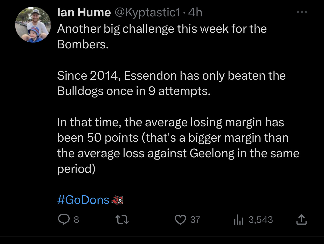
Task: Open Ian Hume's profile picture
Action: point(33,25)
